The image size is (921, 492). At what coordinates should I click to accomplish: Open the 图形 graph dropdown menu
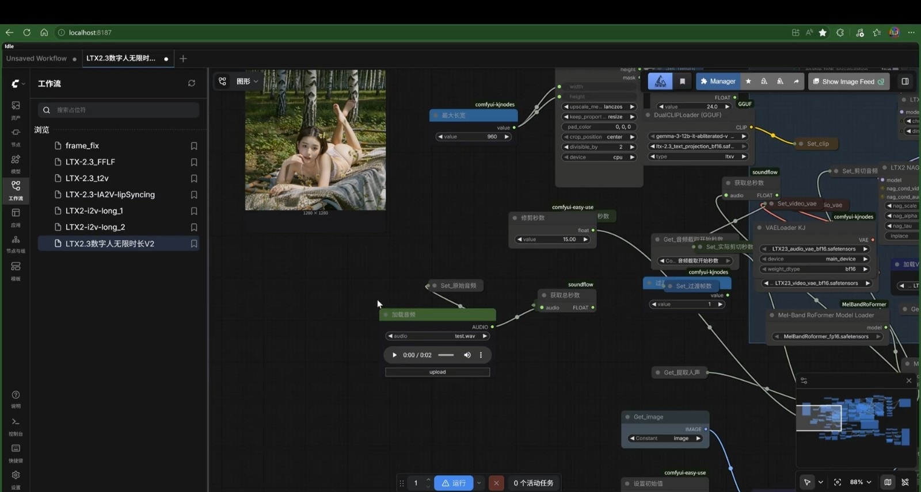[x=248, y=82]
